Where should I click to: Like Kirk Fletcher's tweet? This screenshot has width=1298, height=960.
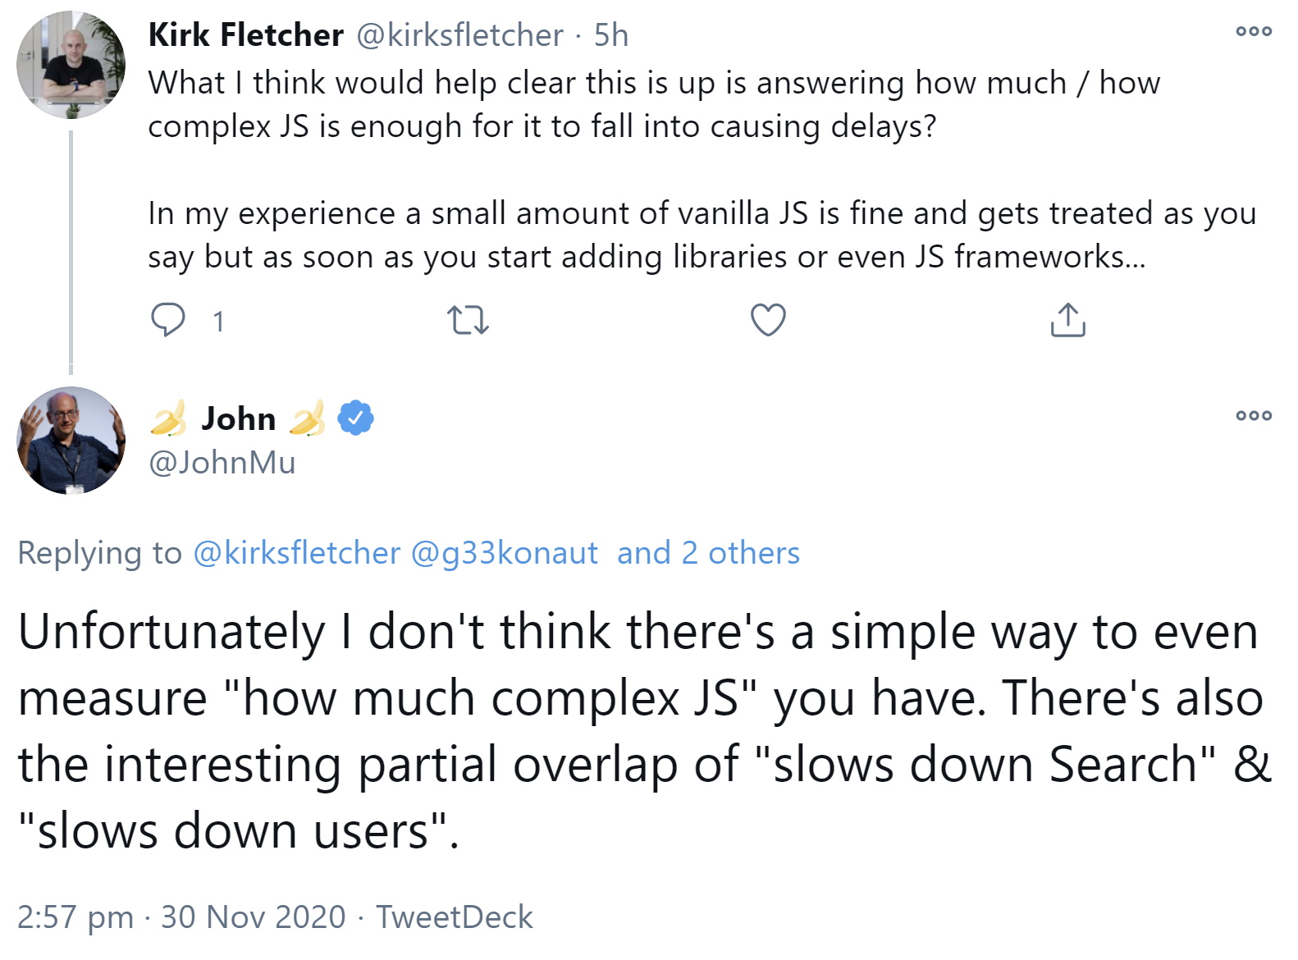click(x=768, y=320)
